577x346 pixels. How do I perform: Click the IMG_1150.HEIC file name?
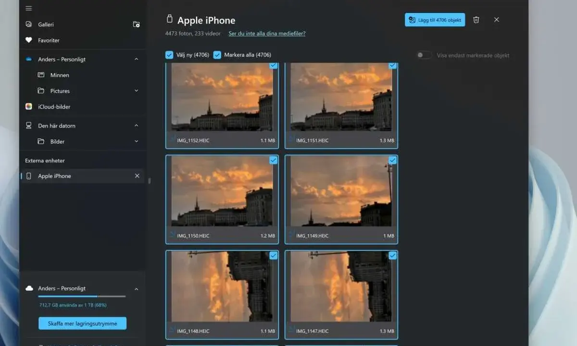click(x=193, y=236)
